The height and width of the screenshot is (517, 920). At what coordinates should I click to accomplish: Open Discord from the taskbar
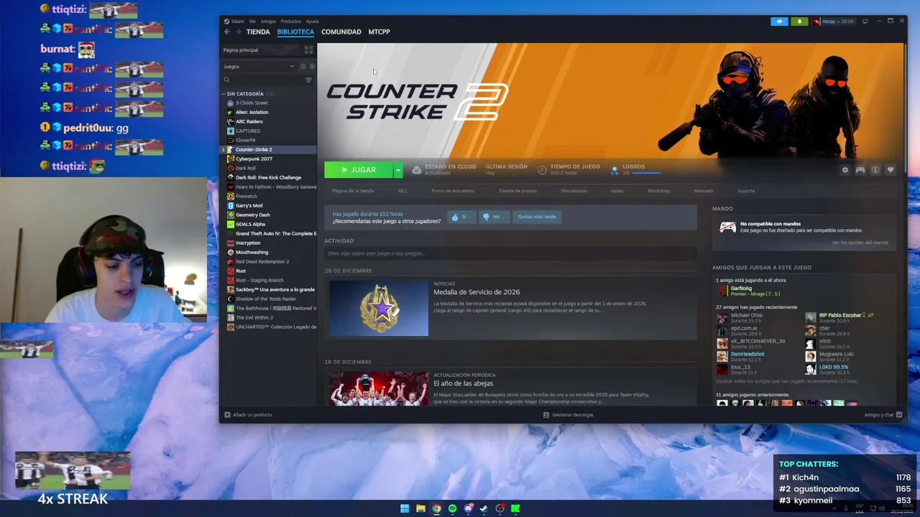[x=468, y=508]
